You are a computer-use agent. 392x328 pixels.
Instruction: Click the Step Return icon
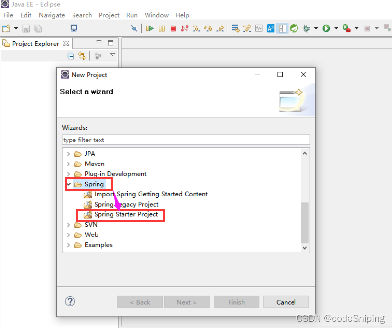(220, 28)
